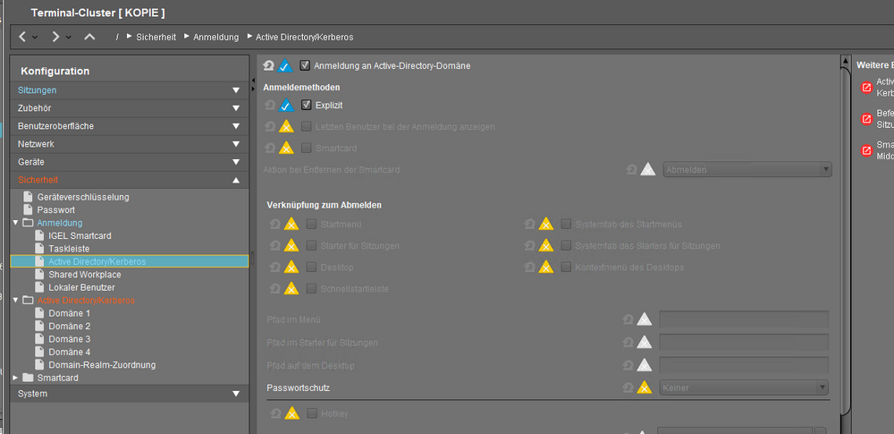The image size is (894, 434).
Task: Click reset arrow icon beside Explizit
Action: tap(271, 106)
